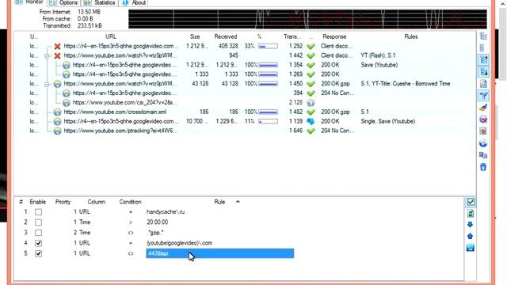Click the 33% progress bar
This screenshot has height=285, width=507.
(x=268, y=47)
